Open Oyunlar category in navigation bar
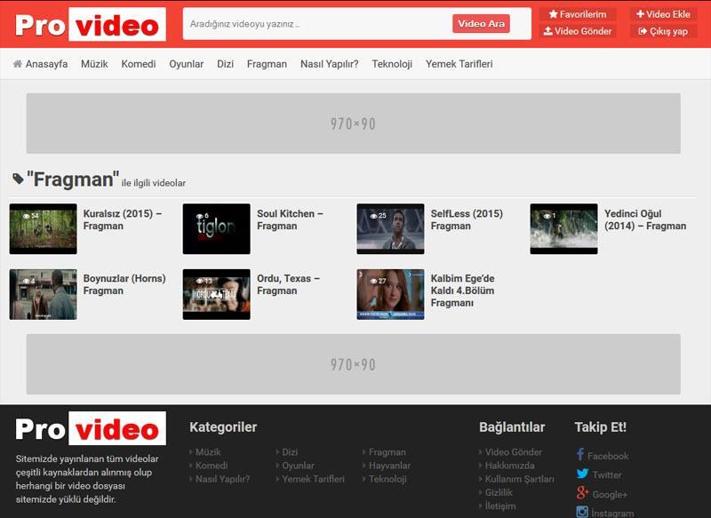The height and width of the screenshot is (518, 711). [x=187, y=64]
